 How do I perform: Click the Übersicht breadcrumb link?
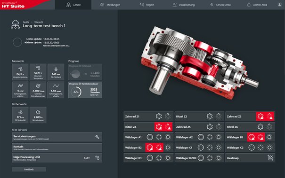[39, 22]
